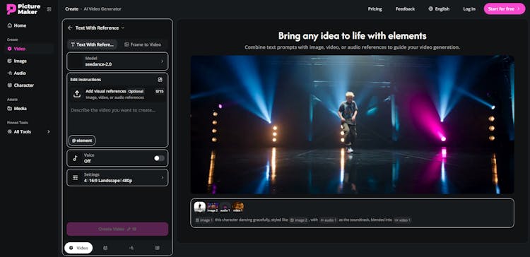Click the upload icon for visual references
530x257 pixels.
click(77, 94)
